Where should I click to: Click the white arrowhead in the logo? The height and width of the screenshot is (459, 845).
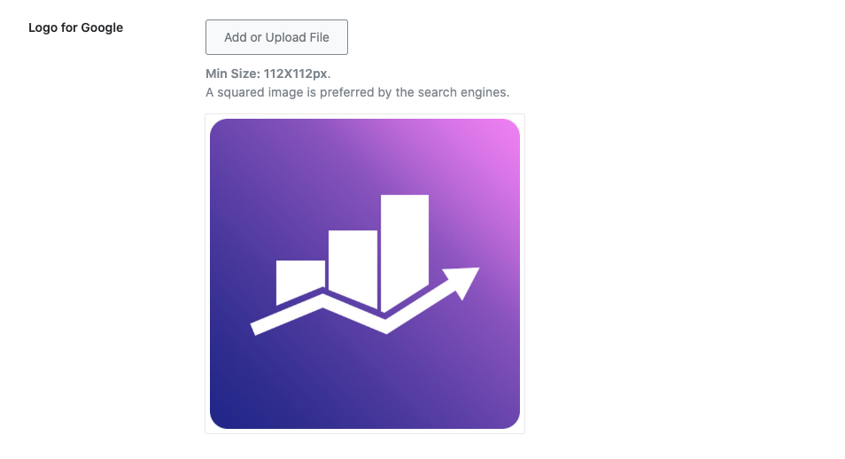point(465,281)
